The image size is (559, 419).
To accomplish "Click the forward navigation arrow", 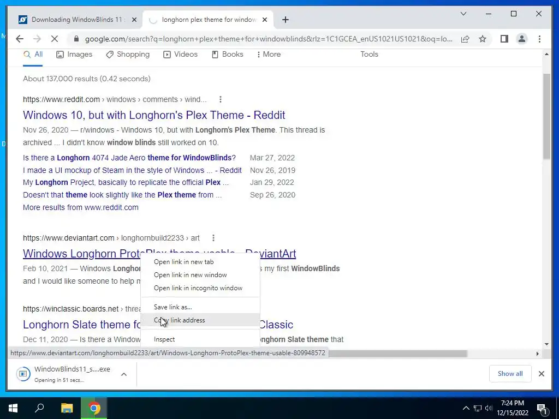I will tap(37, 39).
